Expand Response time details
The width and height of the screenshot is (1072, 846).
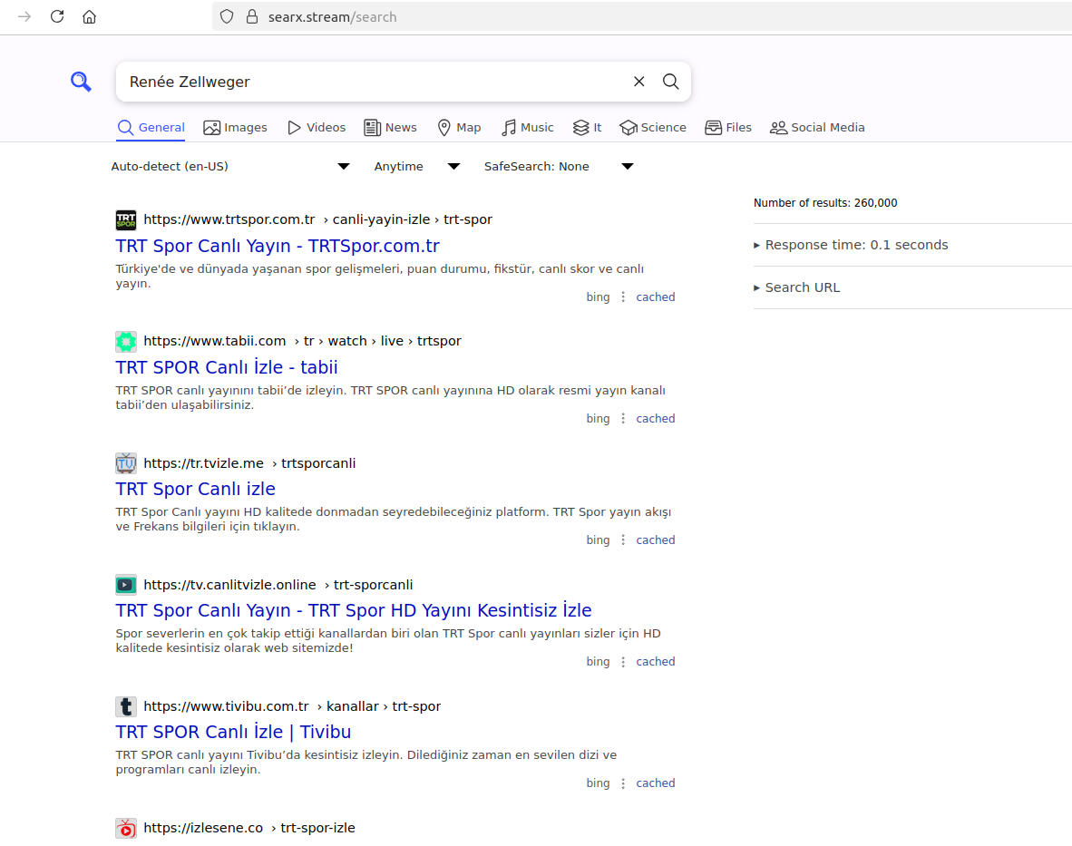point(851,246)
